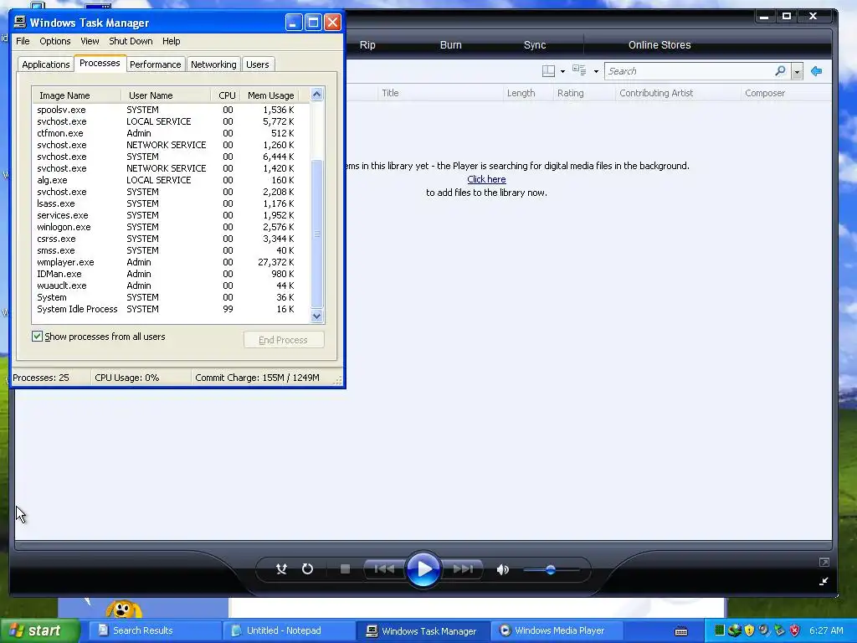Click process list scrollbar up arrow
The width and height of the screenshot is (857, 643).
(x=317, y=94)
